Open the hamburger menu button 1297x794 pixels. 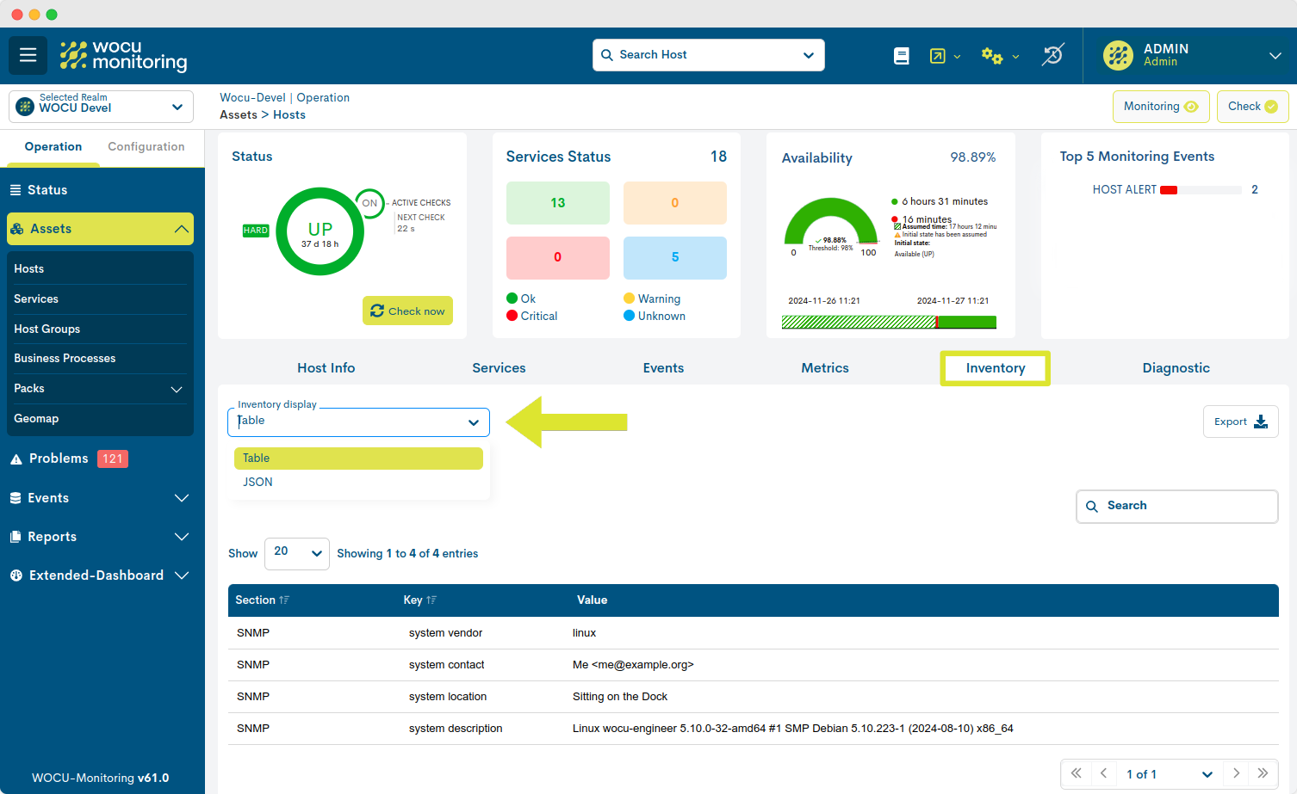(x=28, y=55)
